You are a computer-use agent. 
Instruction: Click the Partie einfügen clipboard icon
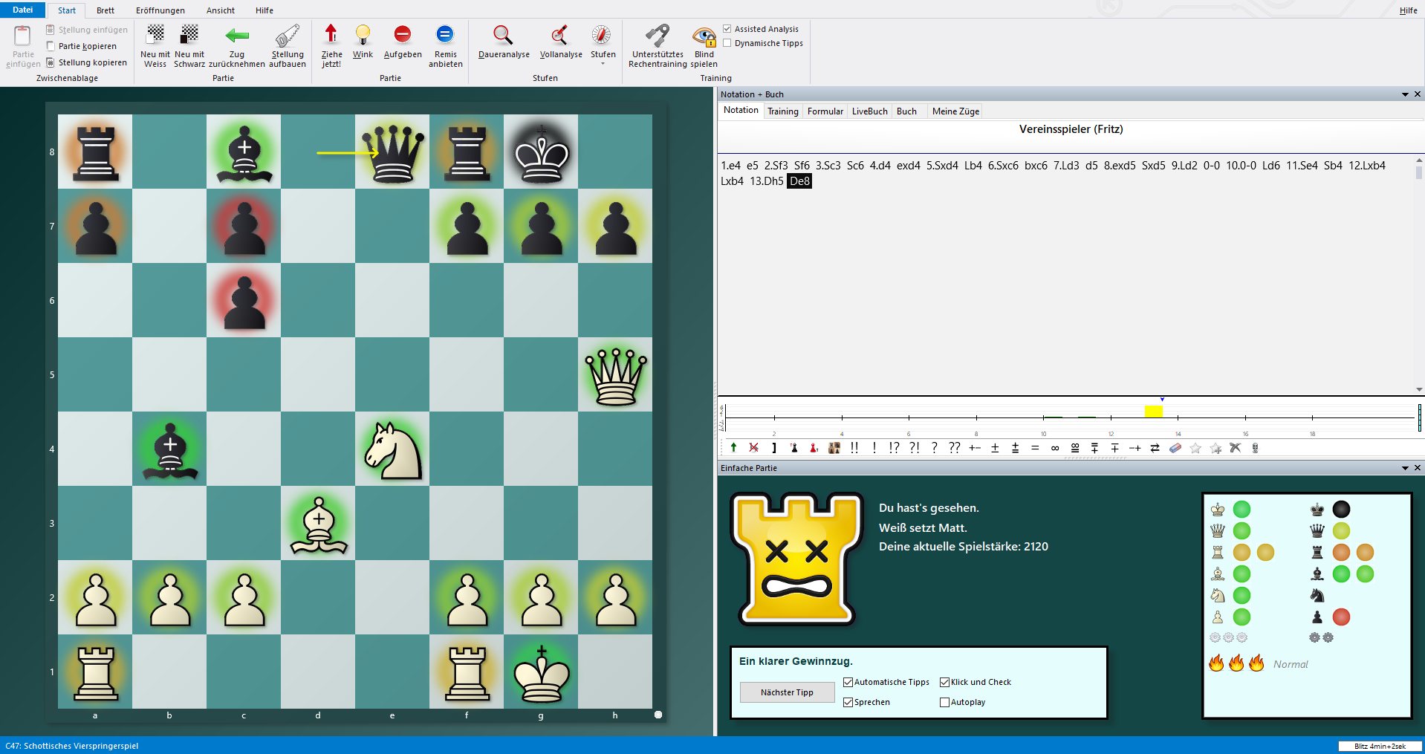22,45
